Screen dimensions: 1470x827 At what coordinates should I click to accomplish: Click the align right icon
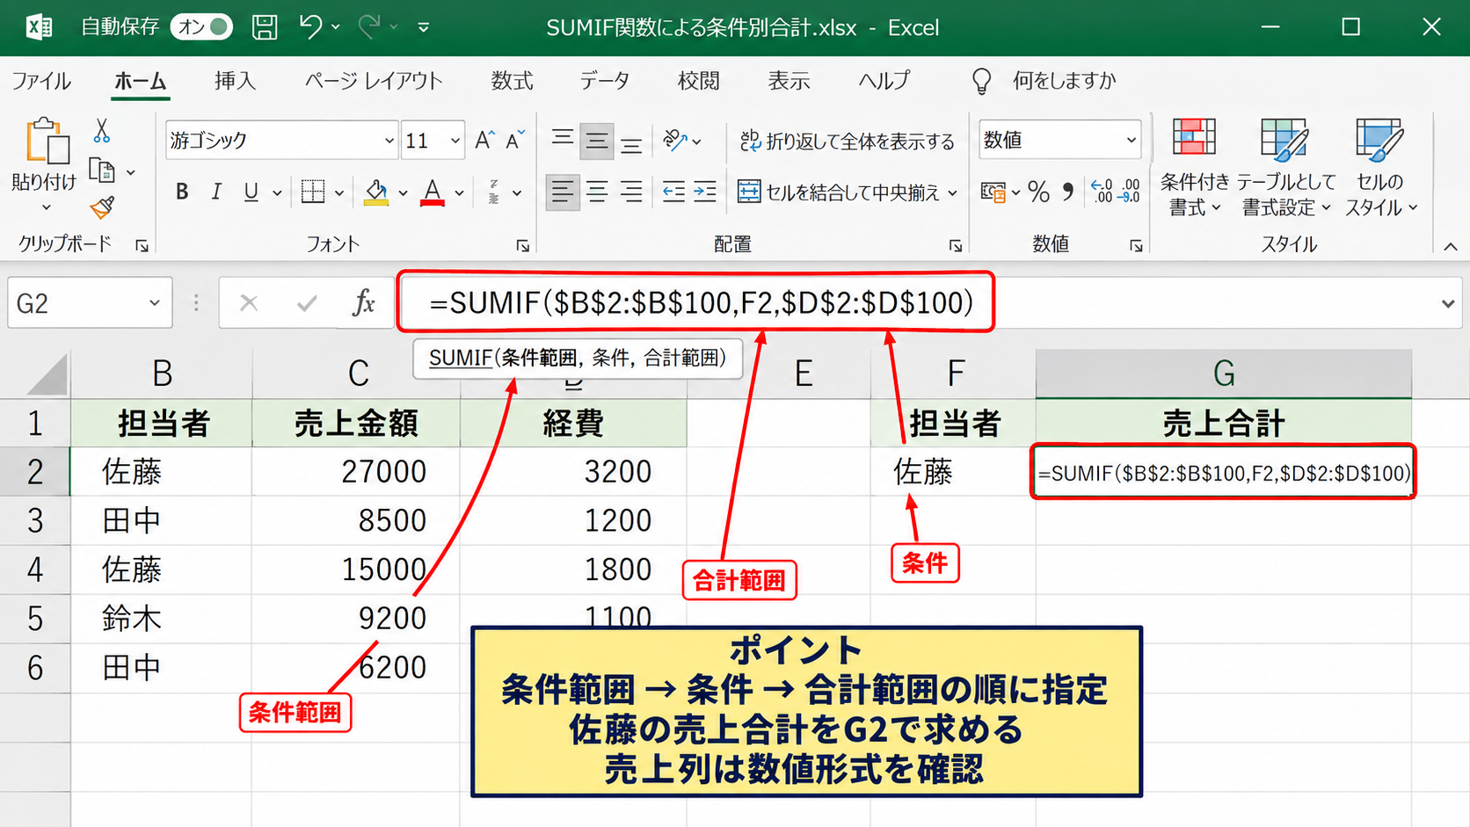coord(631,192)
